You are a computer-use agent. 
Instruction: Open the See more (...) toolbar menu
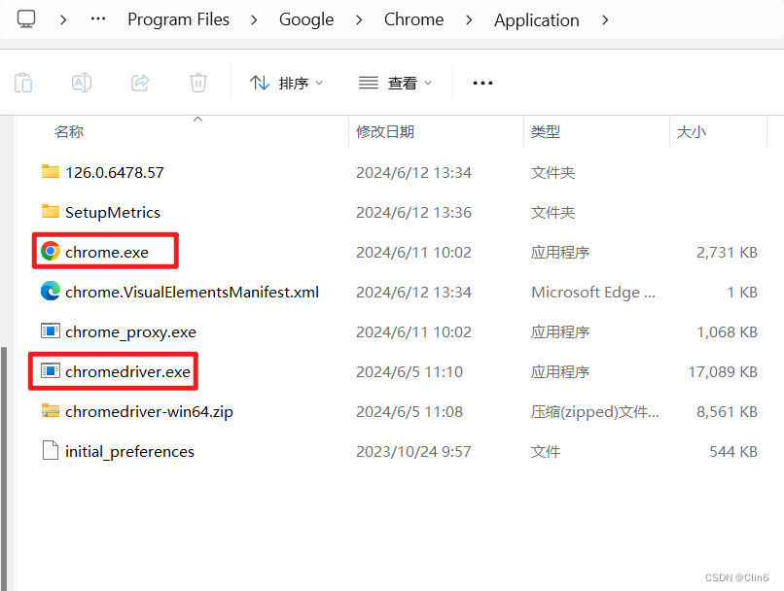(482, 83)
